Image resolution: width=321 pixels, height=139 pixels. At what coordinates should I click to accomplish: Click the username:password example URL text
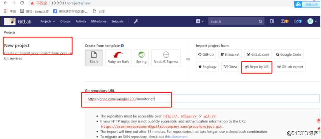pos(162,126)
